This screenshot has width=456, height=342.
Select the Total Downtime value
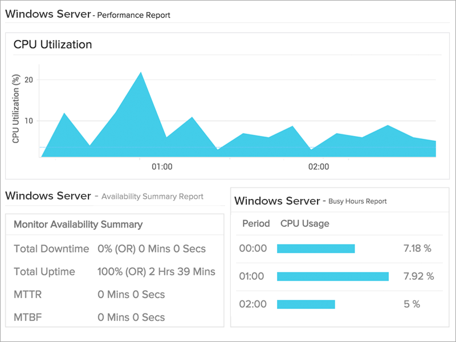tap(152, 249)
